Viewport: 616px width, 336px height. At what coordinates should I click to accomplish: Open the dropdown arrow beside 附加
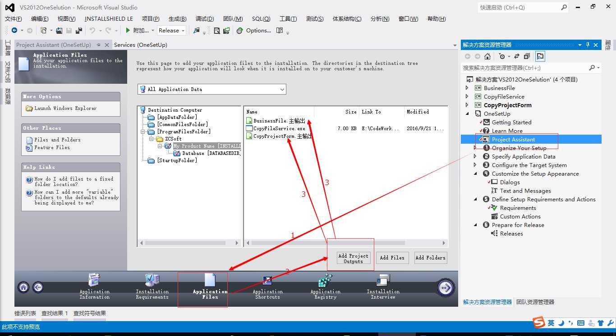click(153, 31)
